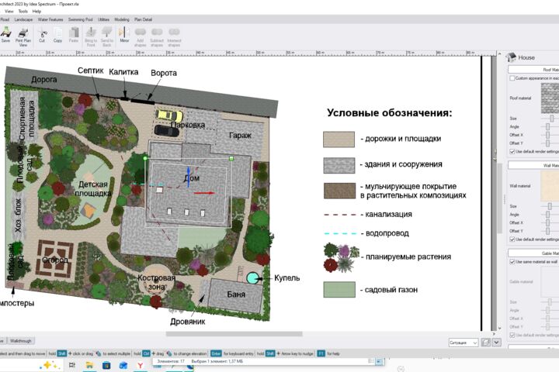Switch to the Modeling tab
Screen dimensions: 559x372
pyautogui.click(x=122, y=19)
